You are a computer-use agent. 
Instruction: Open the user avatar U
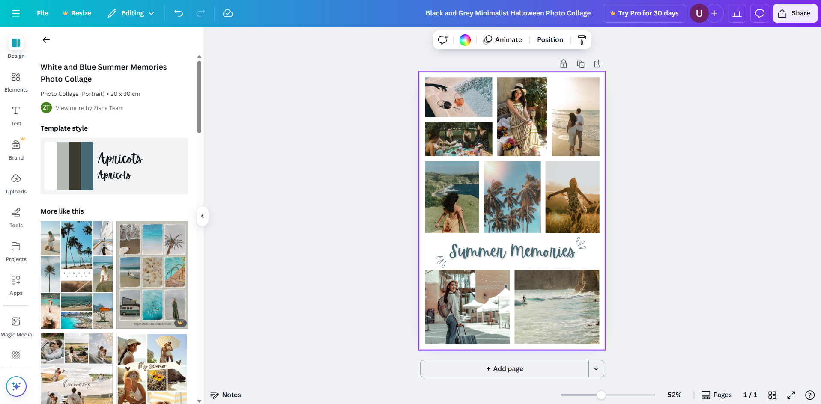(699, 13)
